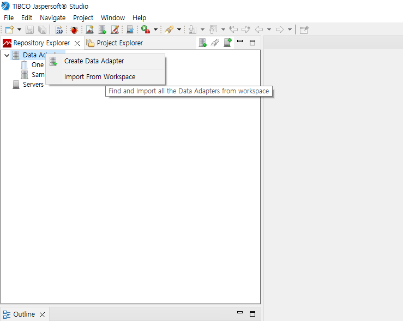
Task: Open the Previous Annotation dropdown arrow
Action: point(223,29)
